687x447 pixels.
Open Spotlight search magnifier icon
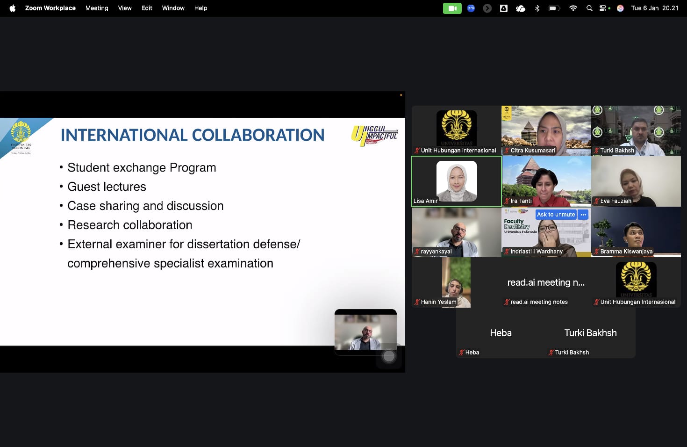(589, 8)
